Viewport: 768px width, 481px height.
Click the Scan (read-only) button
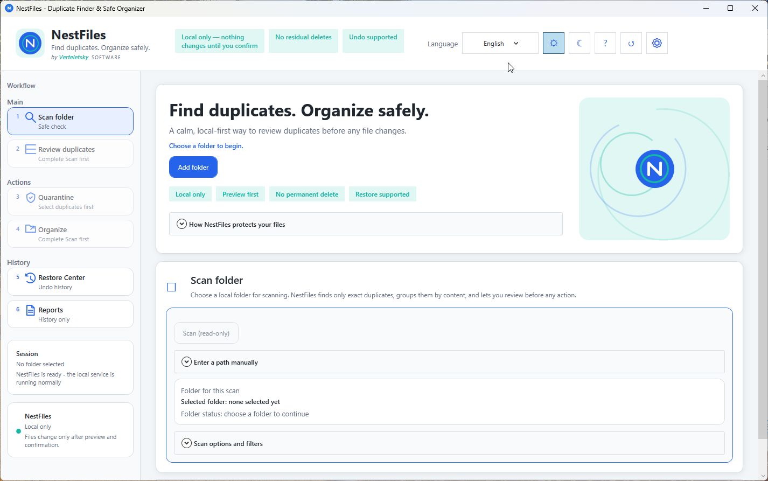point(206,333)
